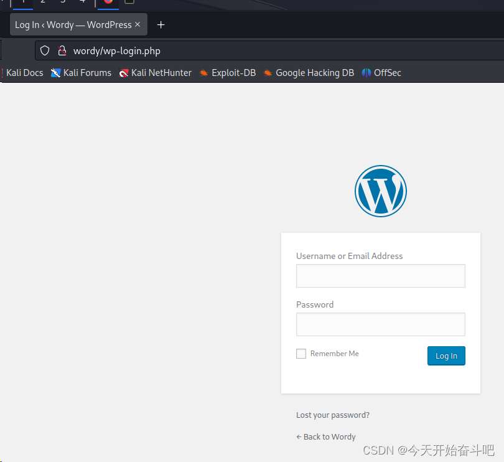Click the WordPress logo above the form
This screenshot has width=504, height=462.
click(x=381, y=191)
